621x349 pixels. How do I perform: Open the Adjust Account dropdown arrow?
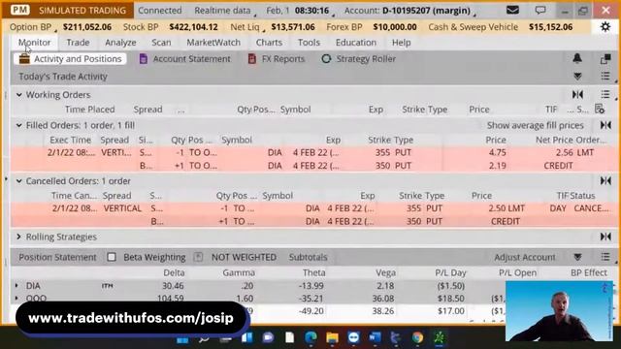click(577, 257)
